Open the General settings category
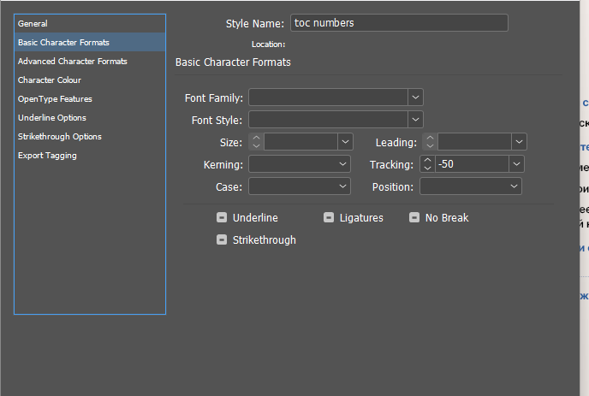 [33, 24]
